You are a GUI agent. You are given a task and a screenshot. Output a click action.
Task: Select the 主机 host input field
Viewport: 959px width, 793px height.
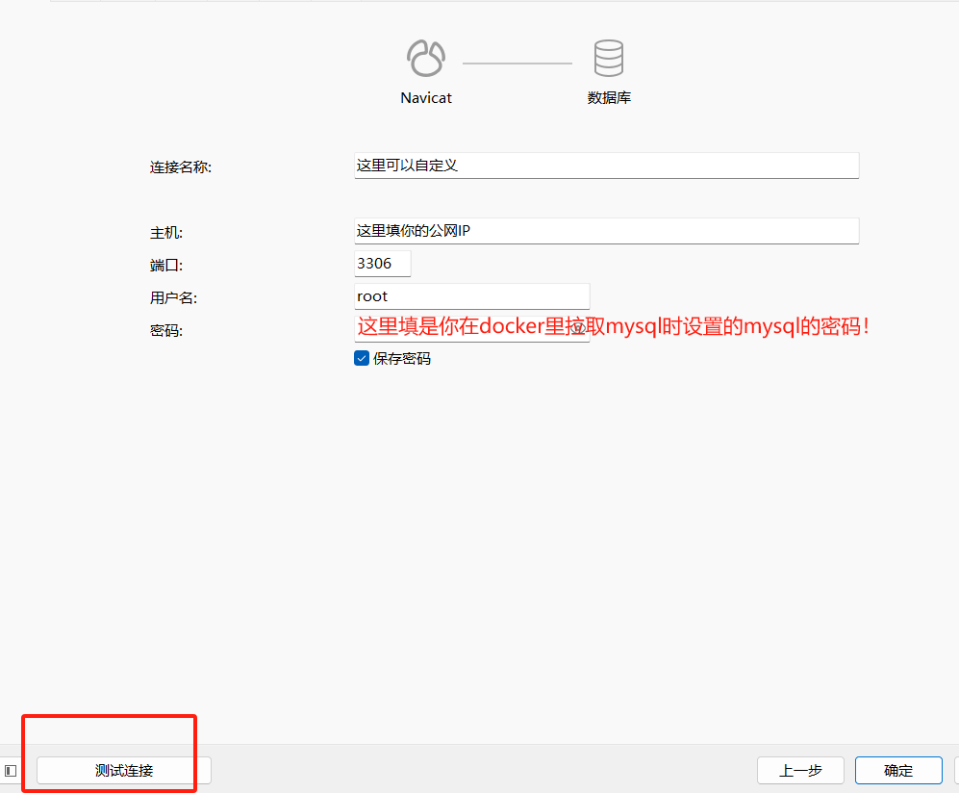click(x=606, y=230)
